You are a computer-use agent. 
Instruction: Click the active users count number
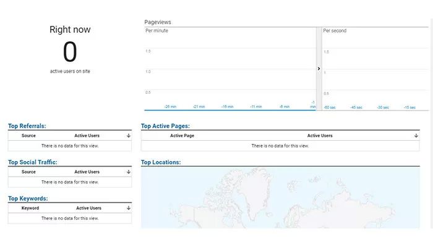click(x=70, y=52)
